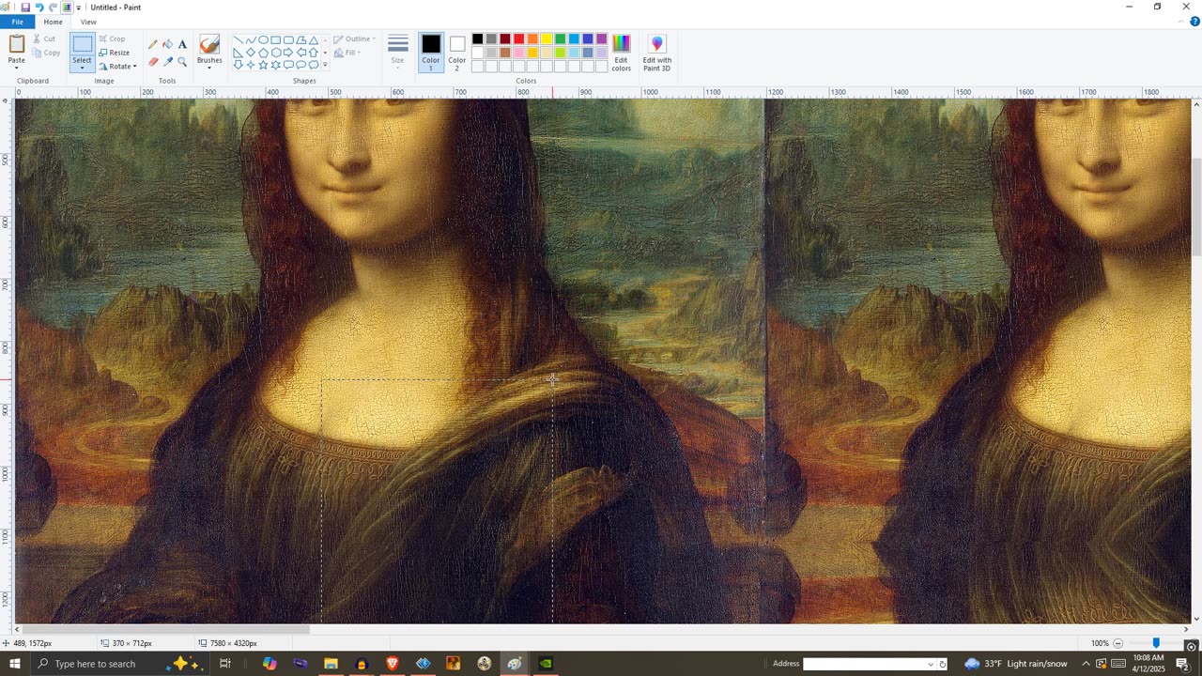Screen dimensions: 1202x676
Task: Choose the Right arrow shape
Action: pyautogui.click(x=288, y=53)
